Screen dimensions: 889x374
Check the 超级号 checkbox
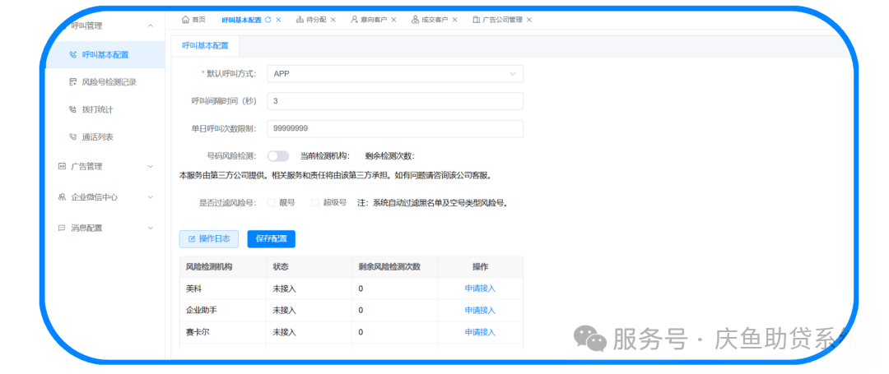point(315,202)
